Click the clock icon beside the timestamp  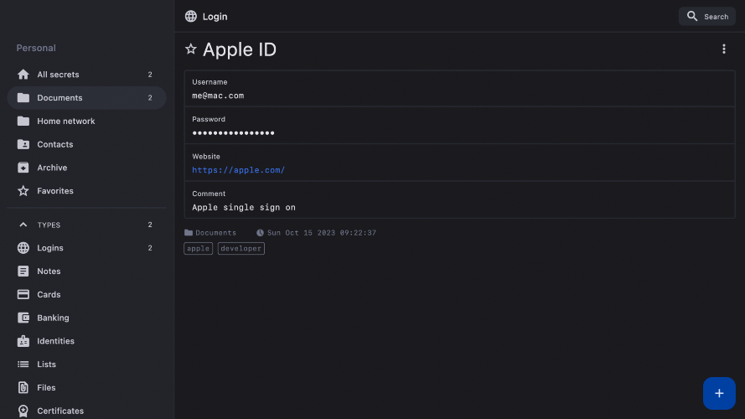tap(260, 233)
